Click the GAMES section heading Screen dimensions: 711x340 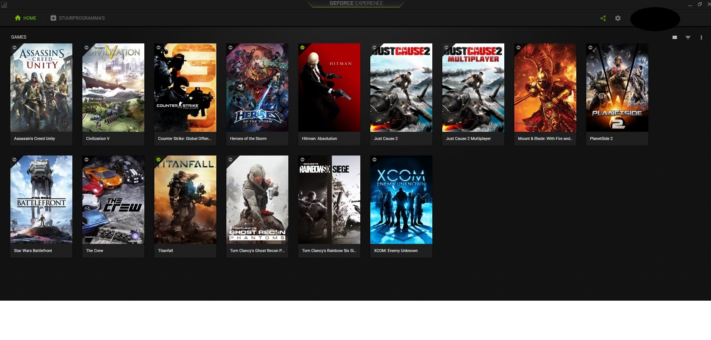pyautogui.click(x=19, y=37)
